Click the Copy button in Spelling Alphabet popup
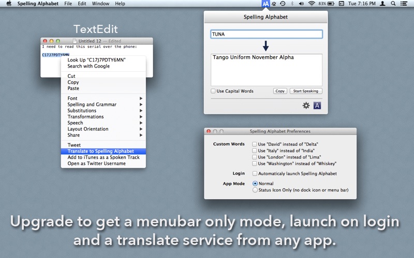The height and width of the screenshot is (258, 414). (x=280, y=91)
